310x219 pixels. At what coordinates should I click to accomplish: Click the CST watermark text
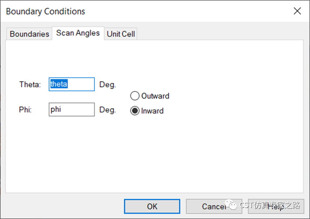coord(270,205)
